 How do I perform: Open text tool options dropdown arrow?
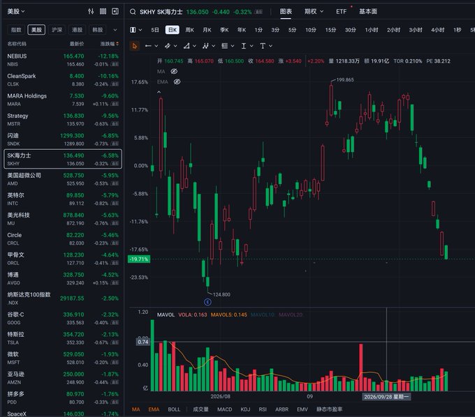[270, 46]
